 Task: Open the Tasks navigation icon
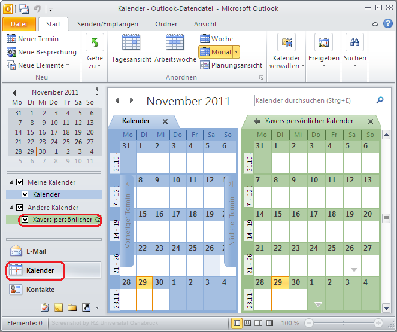click(x=44, y=307)
